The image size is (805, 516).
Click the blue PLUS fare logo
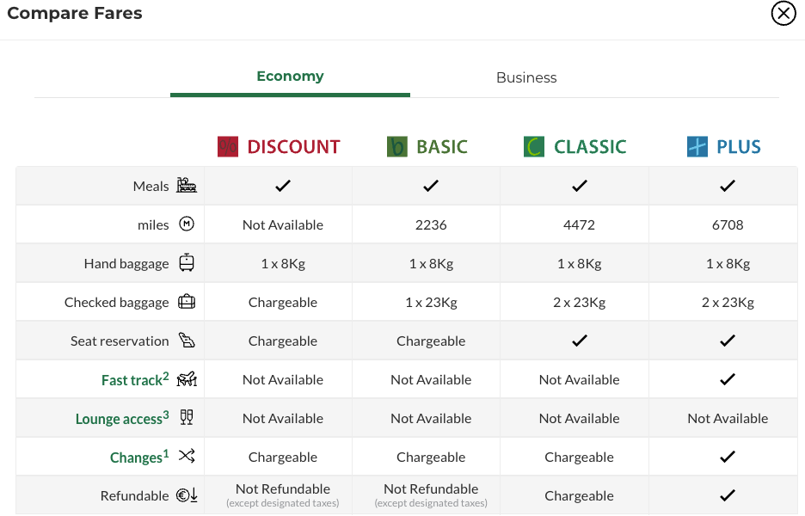[x=697, y=147]
